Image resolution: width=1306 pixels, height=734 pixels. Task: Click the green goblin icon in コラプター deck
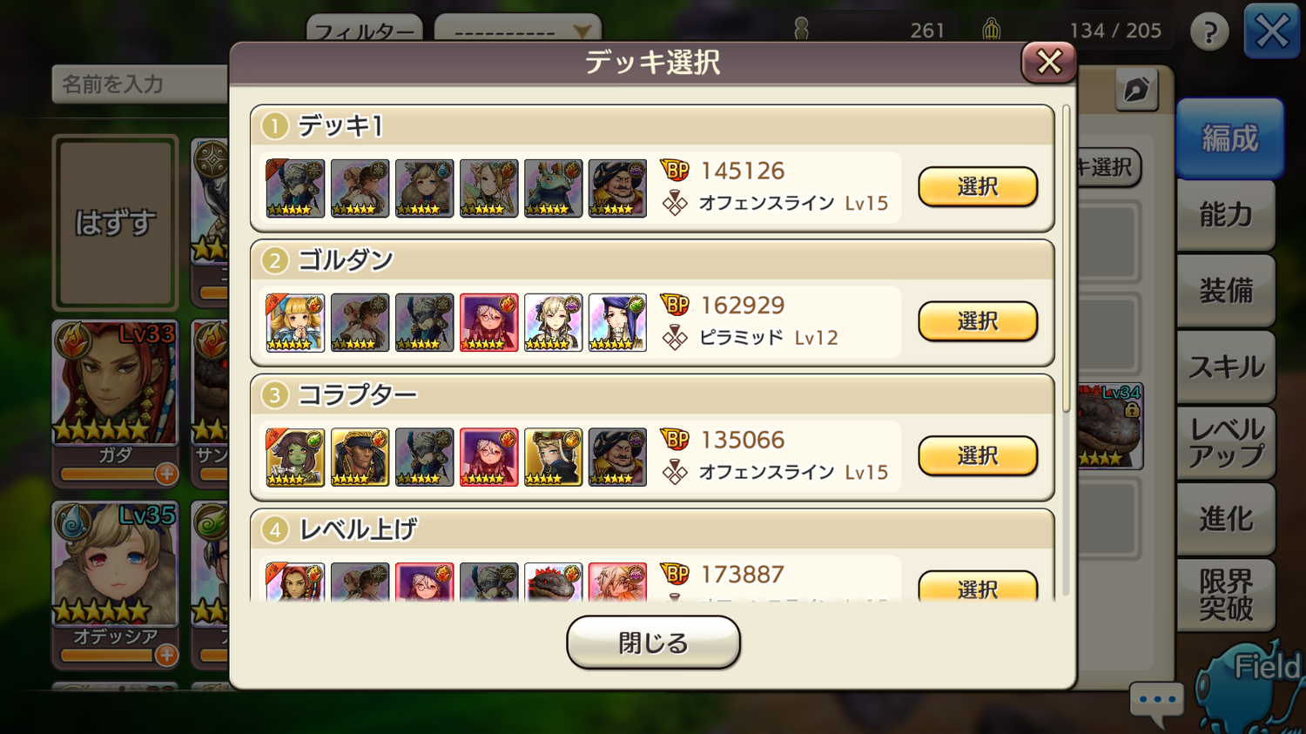tap(295, 457)
